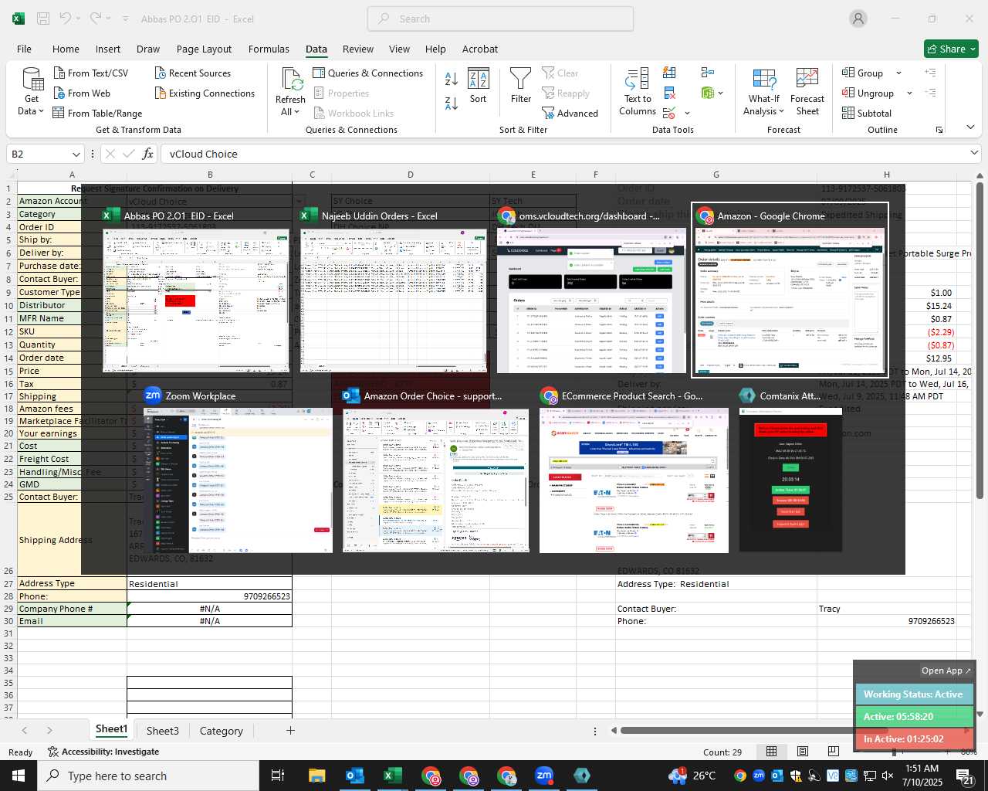Open the Category worksheet tab
The width and height of the screenshot is (988, 791).
click(x=221, y=731)
